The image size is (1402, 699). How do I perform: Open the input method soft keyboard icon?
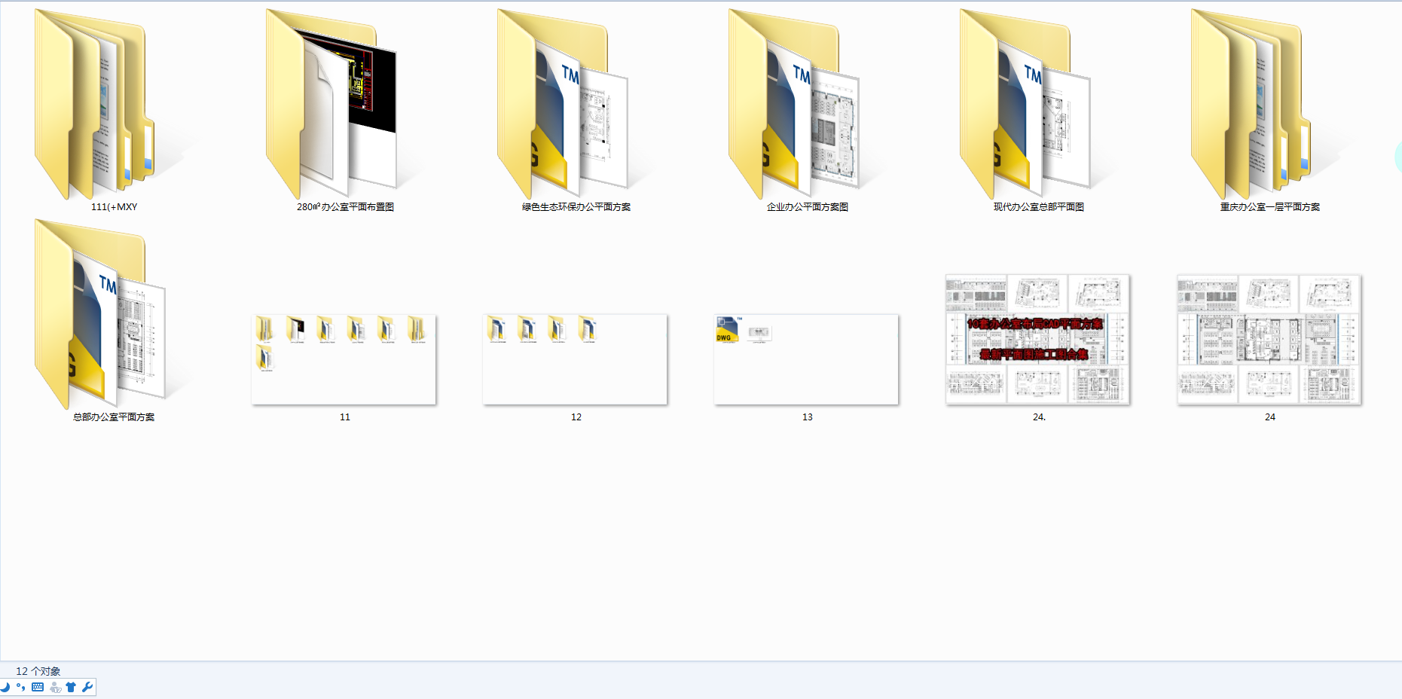point(38,687)
